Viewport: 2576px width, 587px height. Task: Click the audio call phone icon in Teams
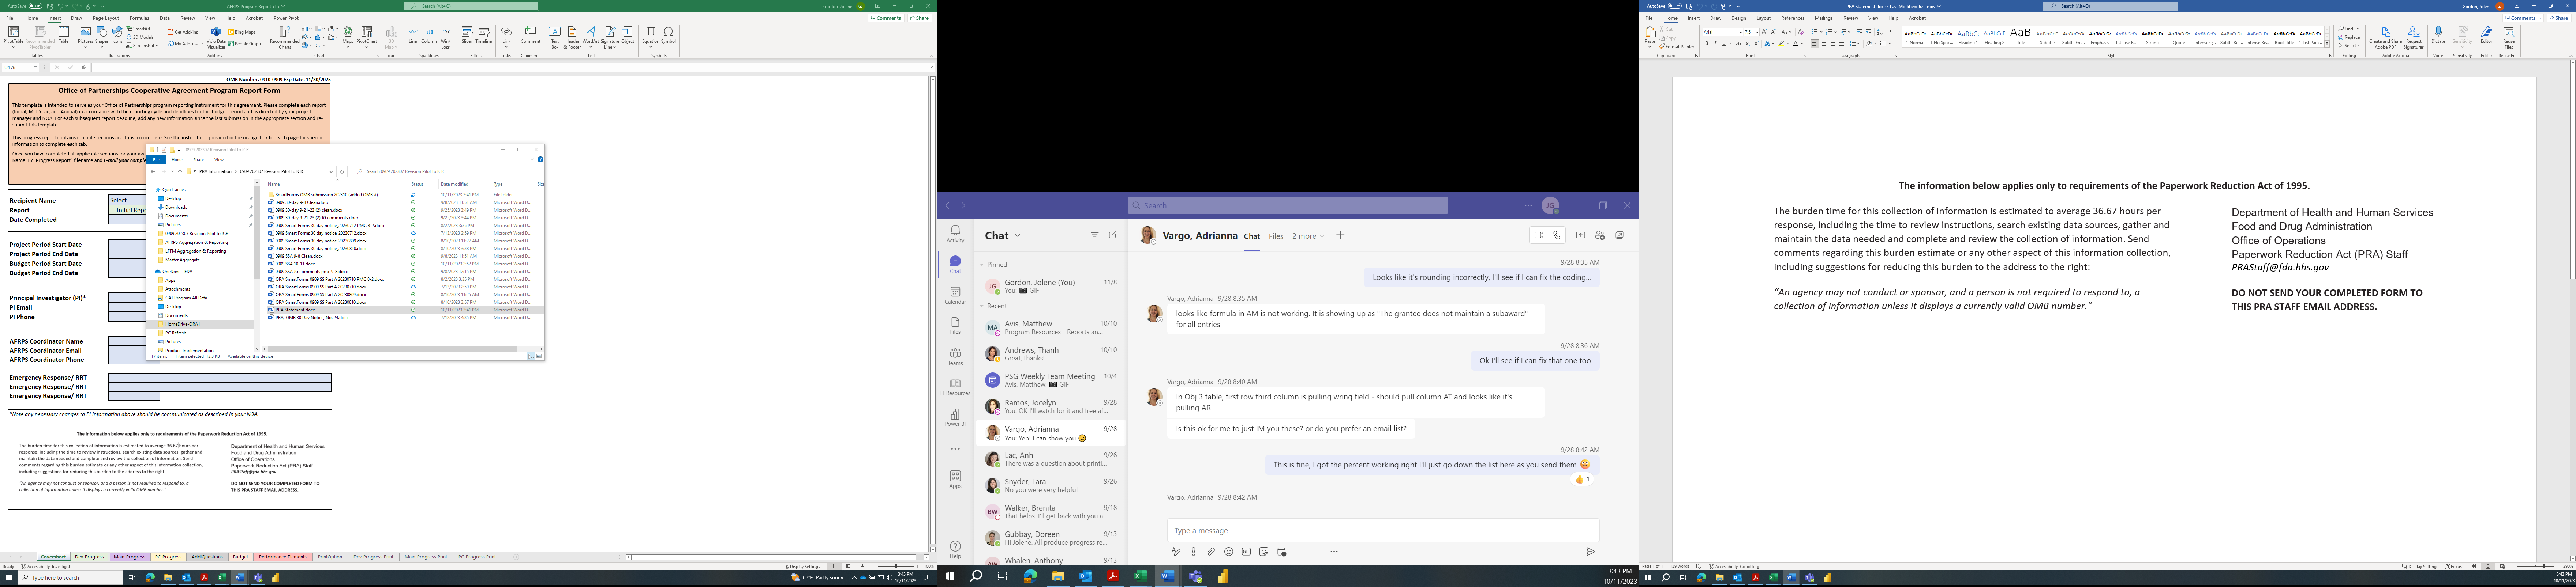(x=1557, y=236)
